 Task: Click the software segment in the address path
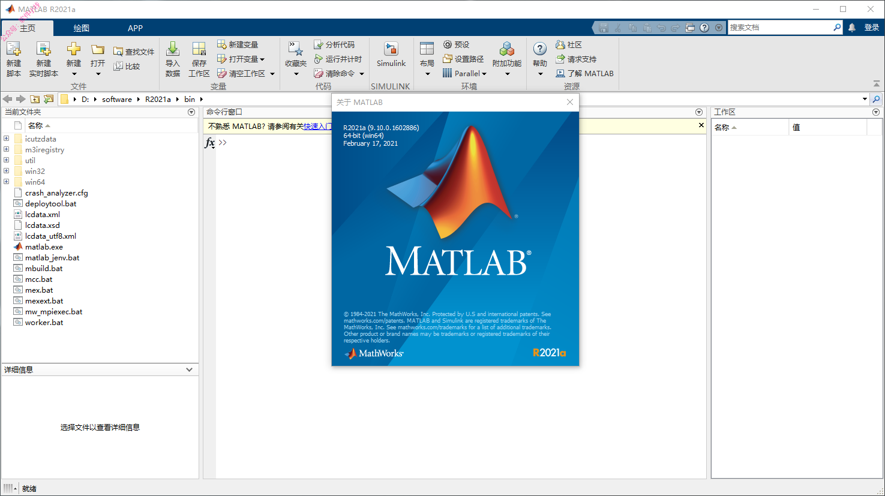(117, 100)
